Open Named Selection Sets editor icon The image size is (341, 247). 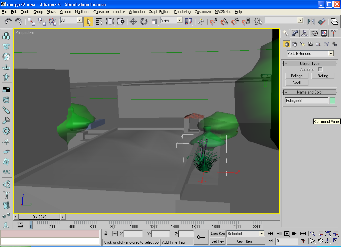pyautogui.click(x=258, y=22)
